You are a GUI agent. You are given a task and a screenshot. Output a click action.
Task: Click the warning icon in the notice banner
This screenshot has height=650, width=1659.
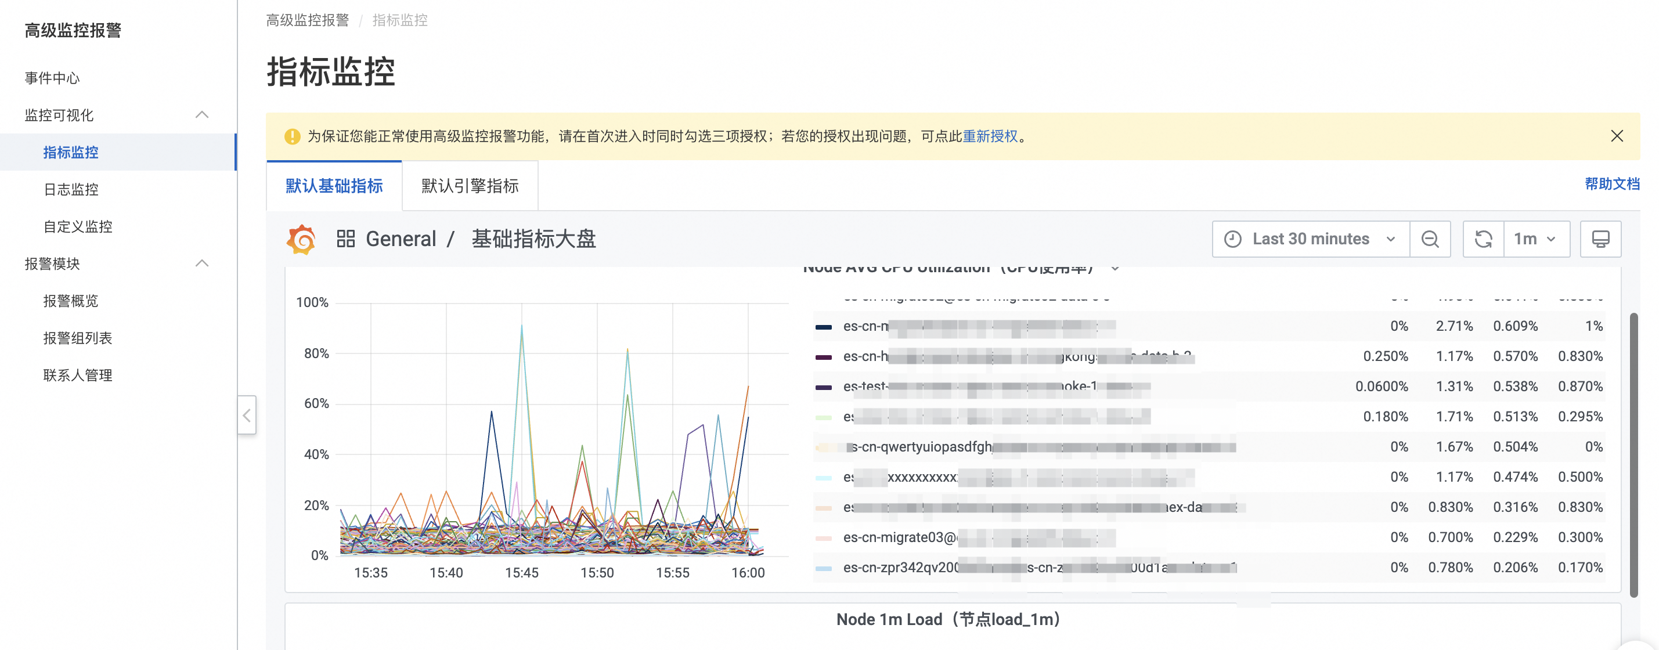point(293,136)
